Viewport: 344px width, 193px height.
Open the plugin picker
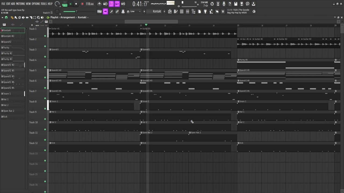(x=205, y=12)
